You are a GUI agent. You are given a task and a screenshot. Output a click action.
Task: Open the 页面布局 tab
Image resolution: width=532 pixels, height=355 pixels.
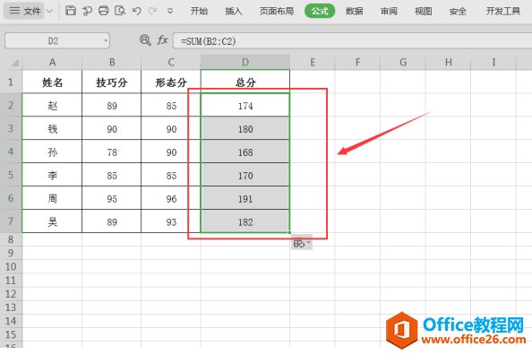point(276,11)
